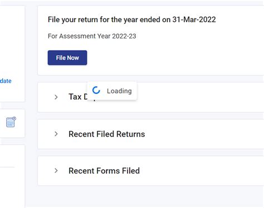The image size is (264, 208).
Task: Click empty area of Recent Forms Filed card
Action: tap(204, 171)
